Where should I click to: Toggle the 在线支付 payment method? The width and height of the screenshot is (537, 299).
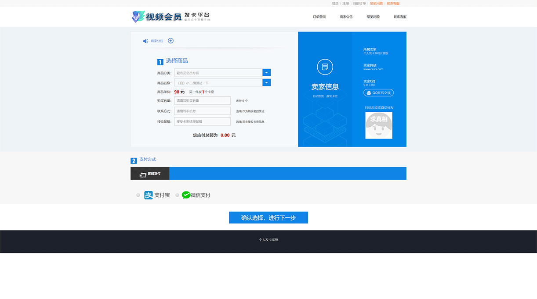click(149, 173)
